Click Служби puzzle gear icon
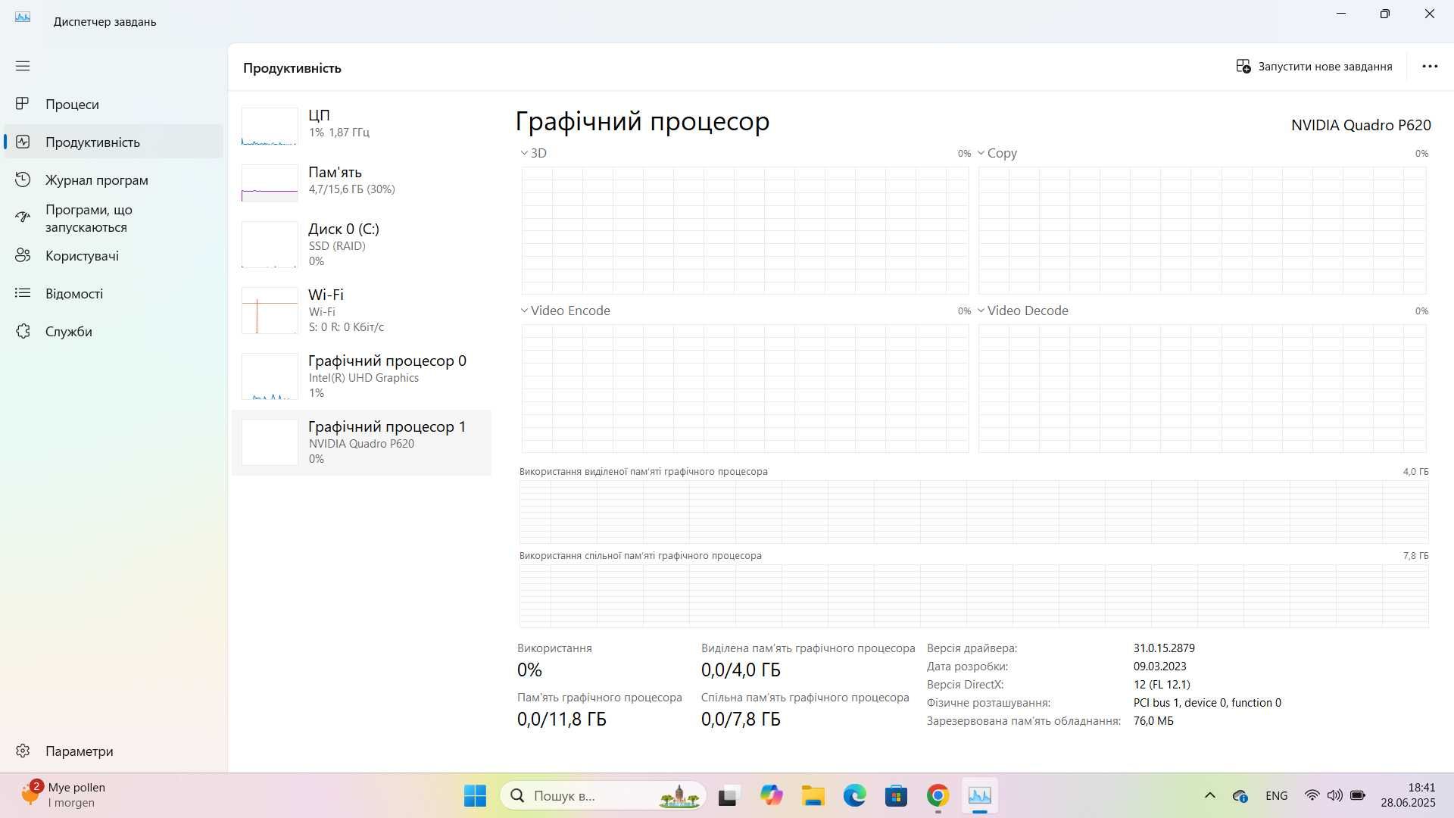 23,331
